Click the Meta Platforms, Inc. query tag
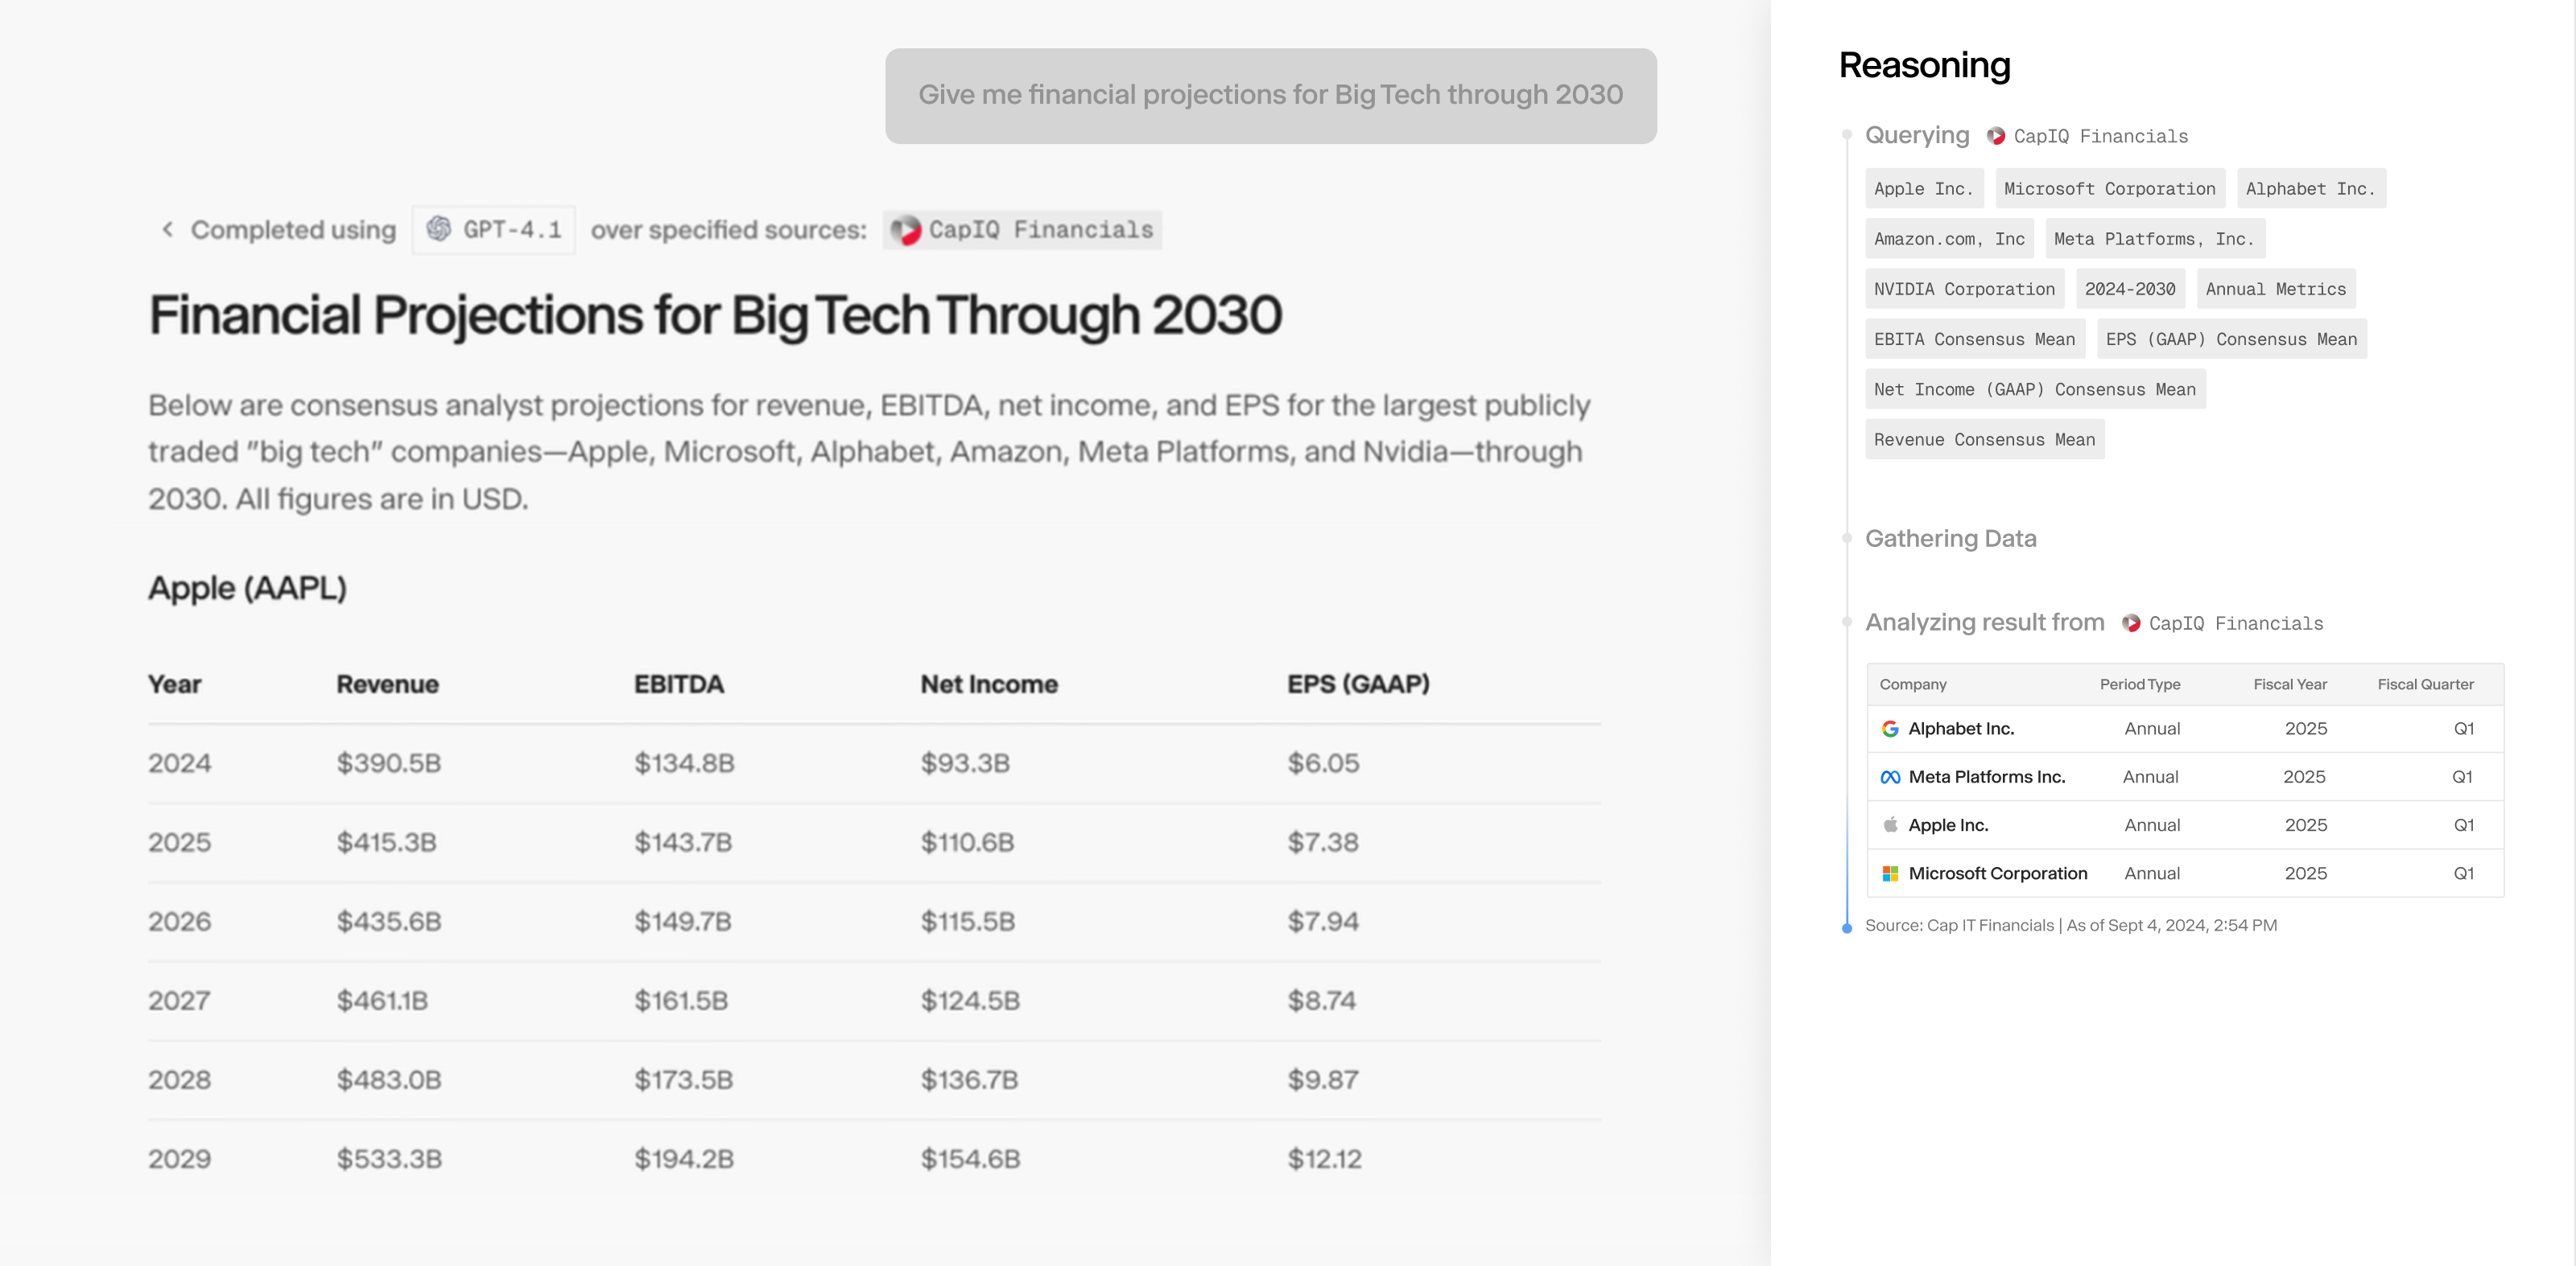 coord(2154,238)
